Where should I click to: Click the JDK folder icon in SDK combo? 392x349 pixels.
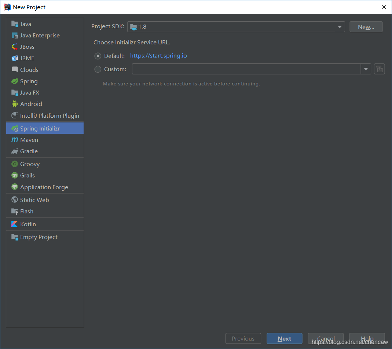point(134,27)
